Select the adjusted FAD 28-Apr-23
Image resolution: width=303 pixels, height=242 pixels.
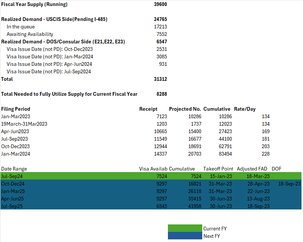(x=259, y=184)
